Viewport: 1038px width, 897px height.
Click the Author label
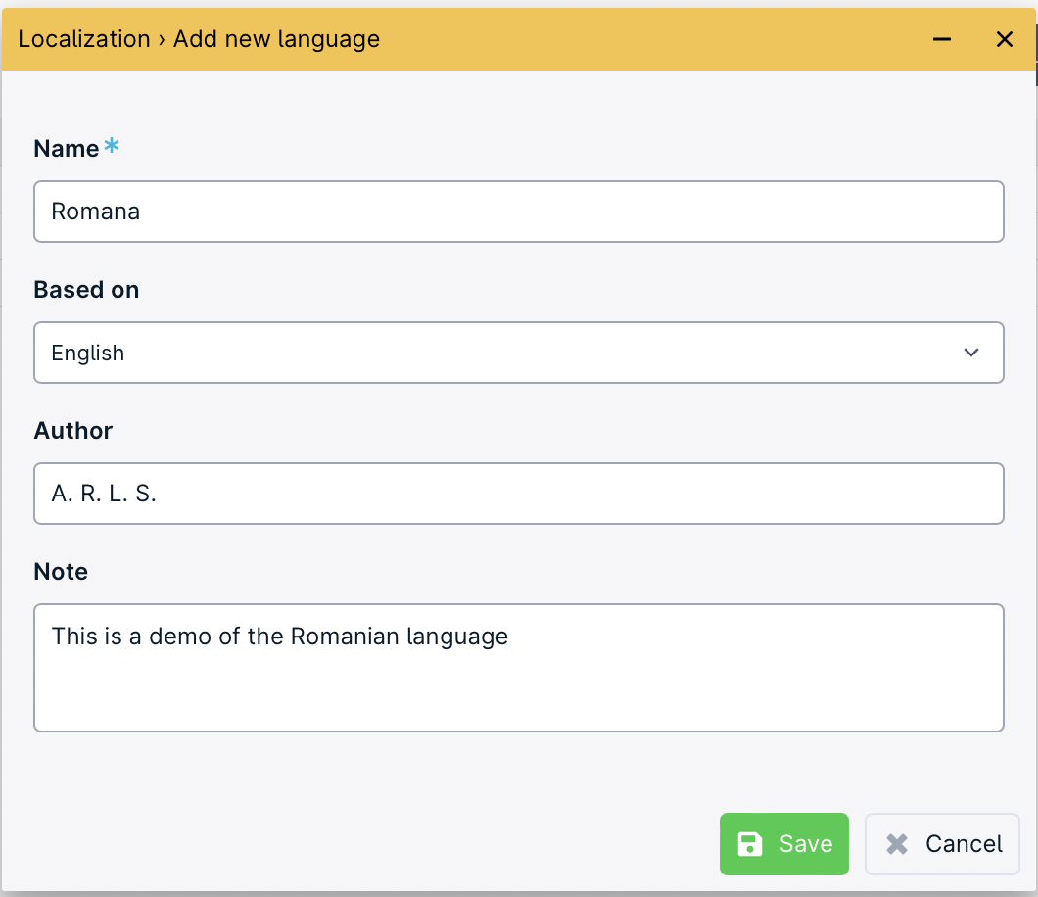[72, 430]
